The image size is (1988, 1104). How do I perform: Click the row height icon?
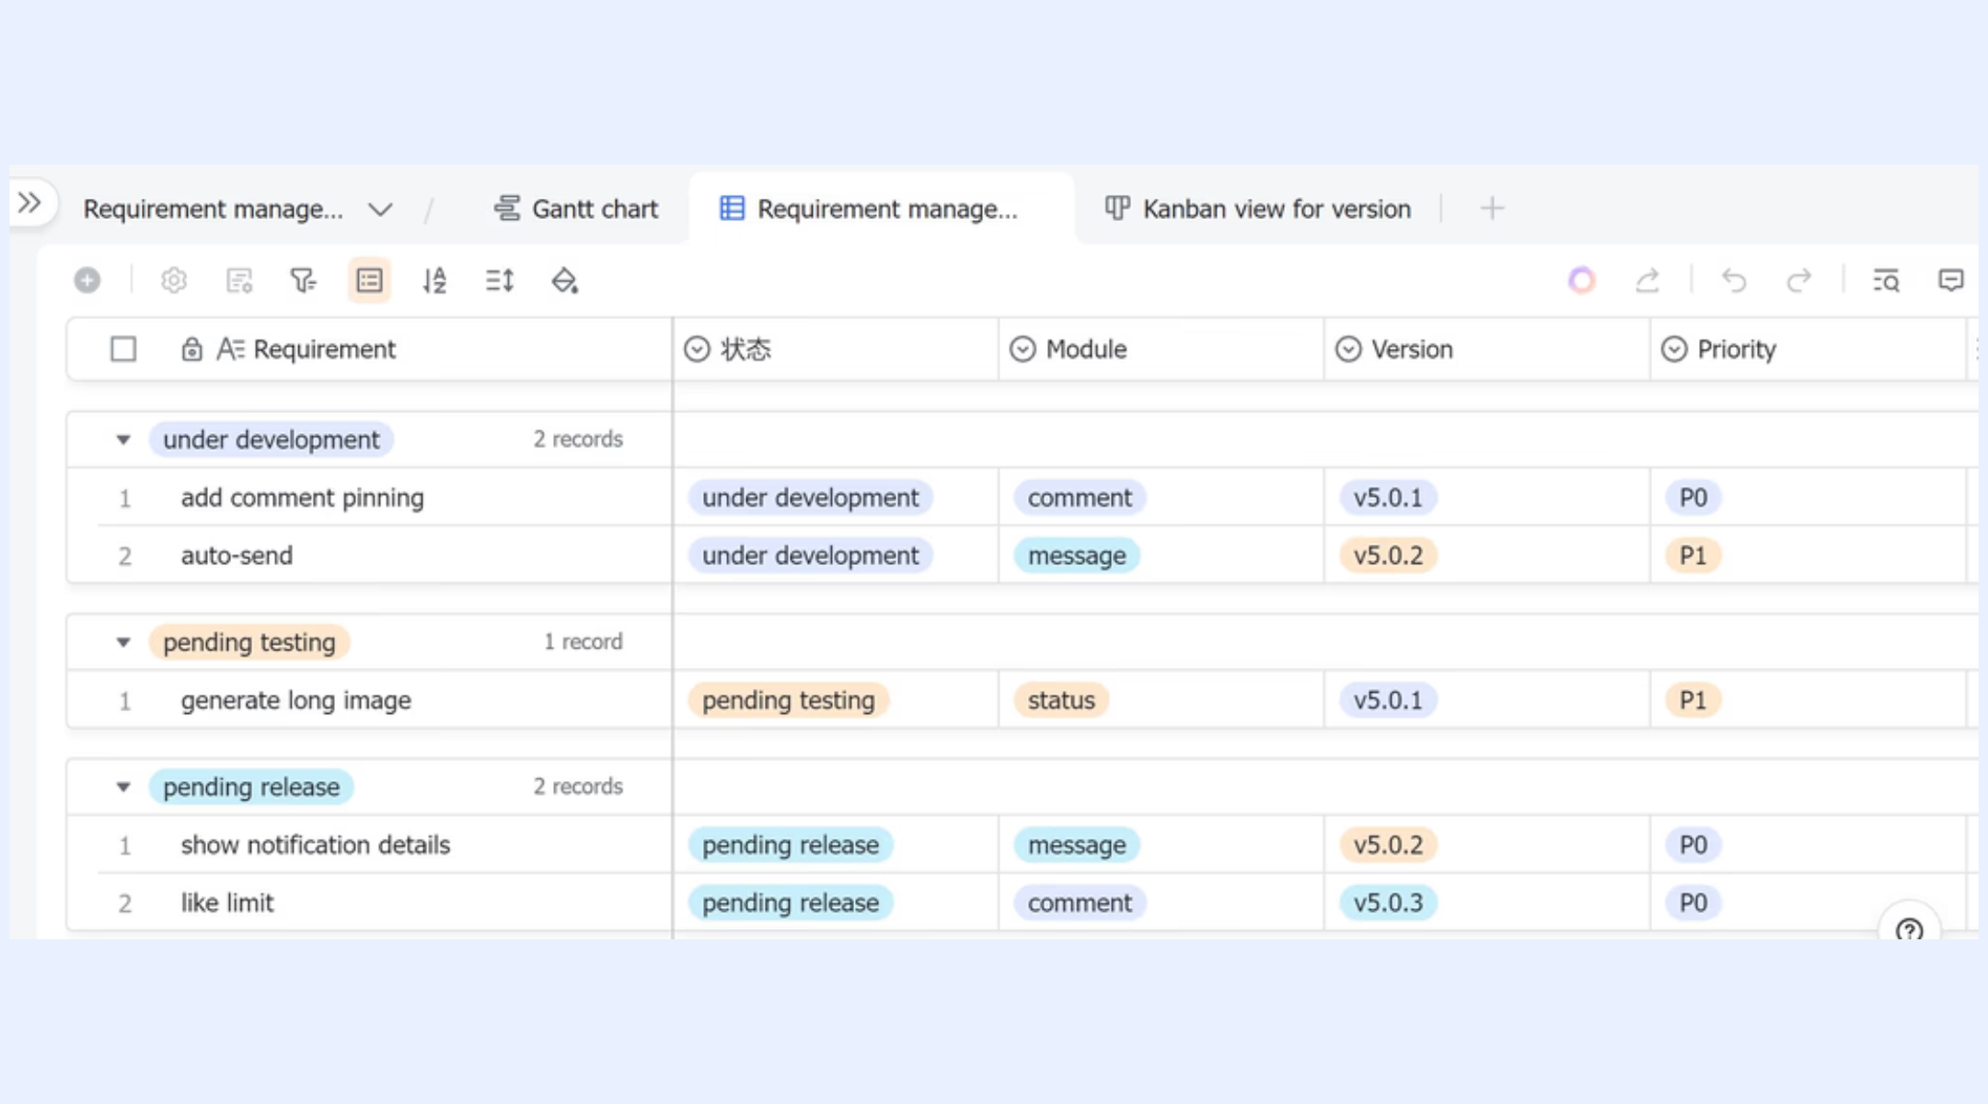click(500, 280)
